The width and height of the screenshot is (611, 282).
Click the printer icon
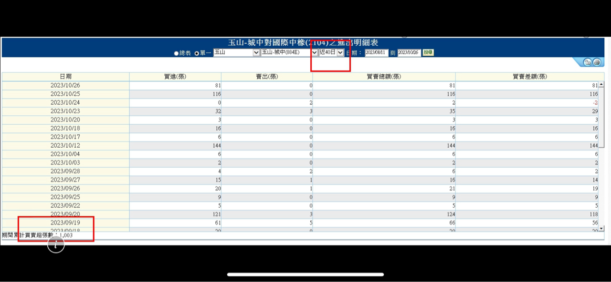tap(596, 62)
